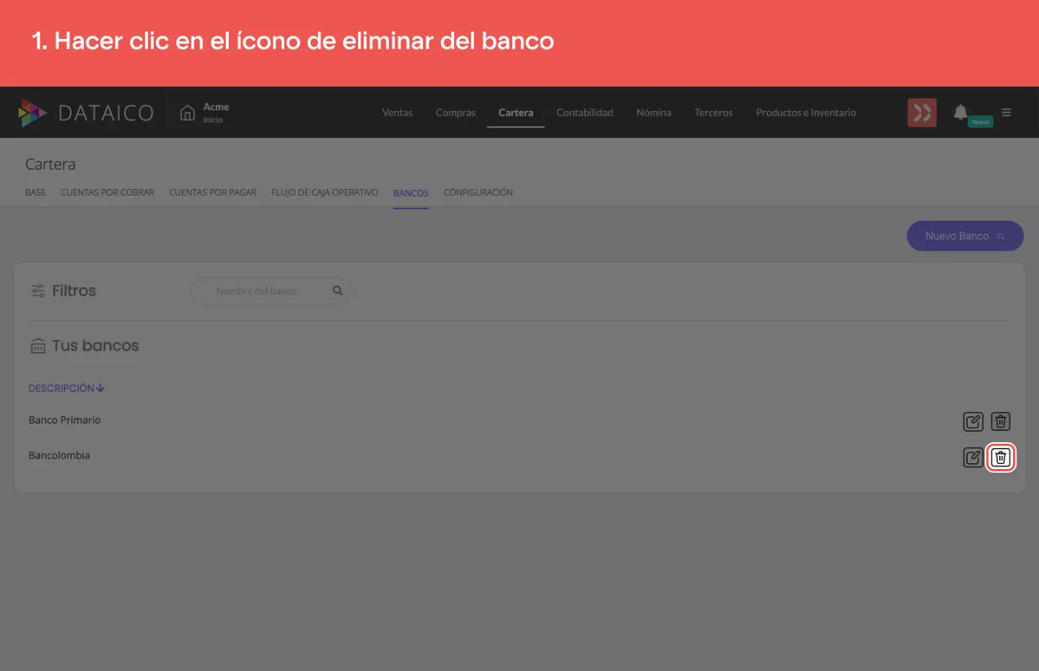Open the Compras menu
1039x671 pixels.
[455, 113]
